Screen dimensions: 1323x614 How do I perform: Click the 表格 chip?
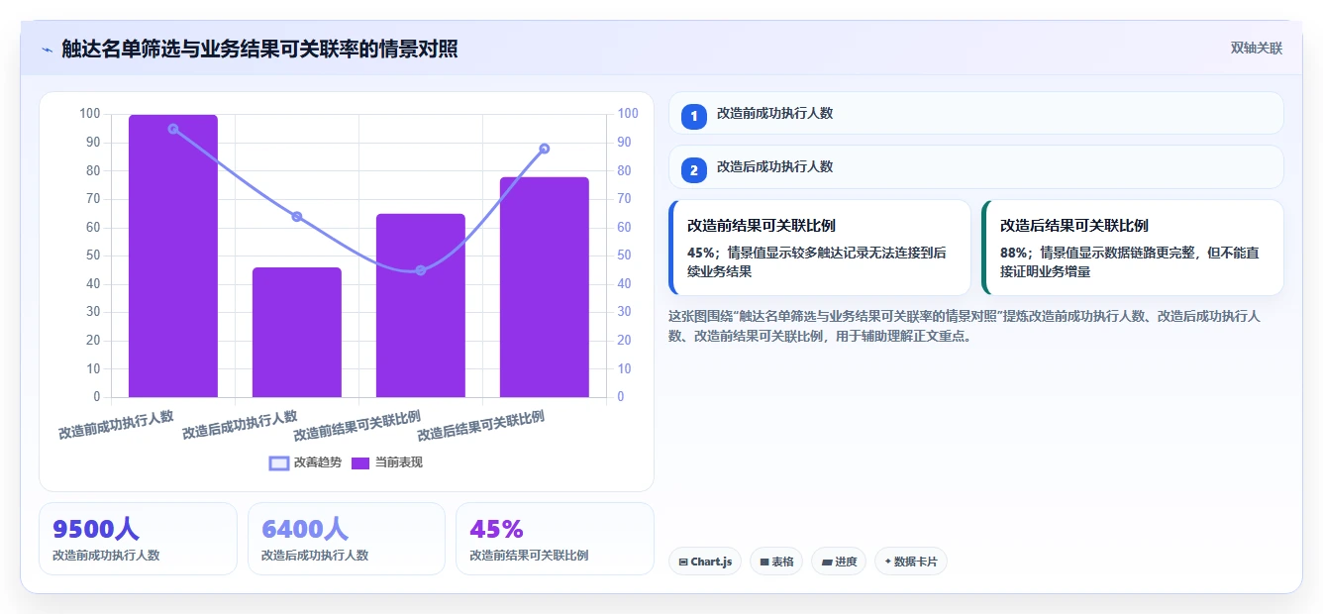point(776,562)
